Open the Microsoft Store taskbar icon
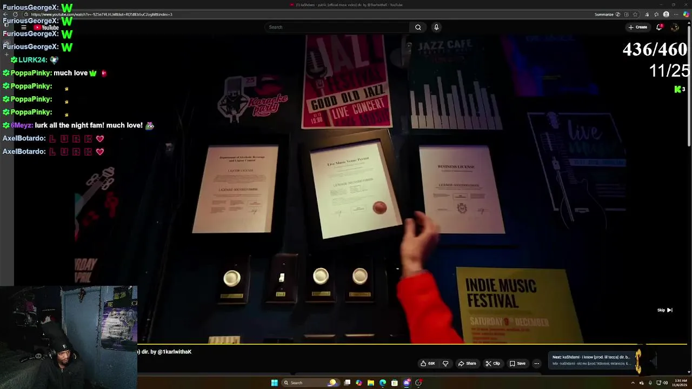Screen dimensions: 692x389 [x=395, y=383]
